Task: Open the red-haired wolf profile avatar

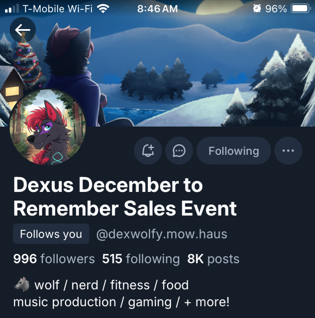Action: click(48, 127)
